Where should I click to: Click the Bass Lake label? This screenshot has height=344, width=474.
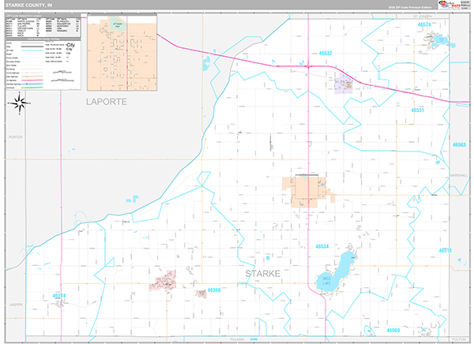327,281
